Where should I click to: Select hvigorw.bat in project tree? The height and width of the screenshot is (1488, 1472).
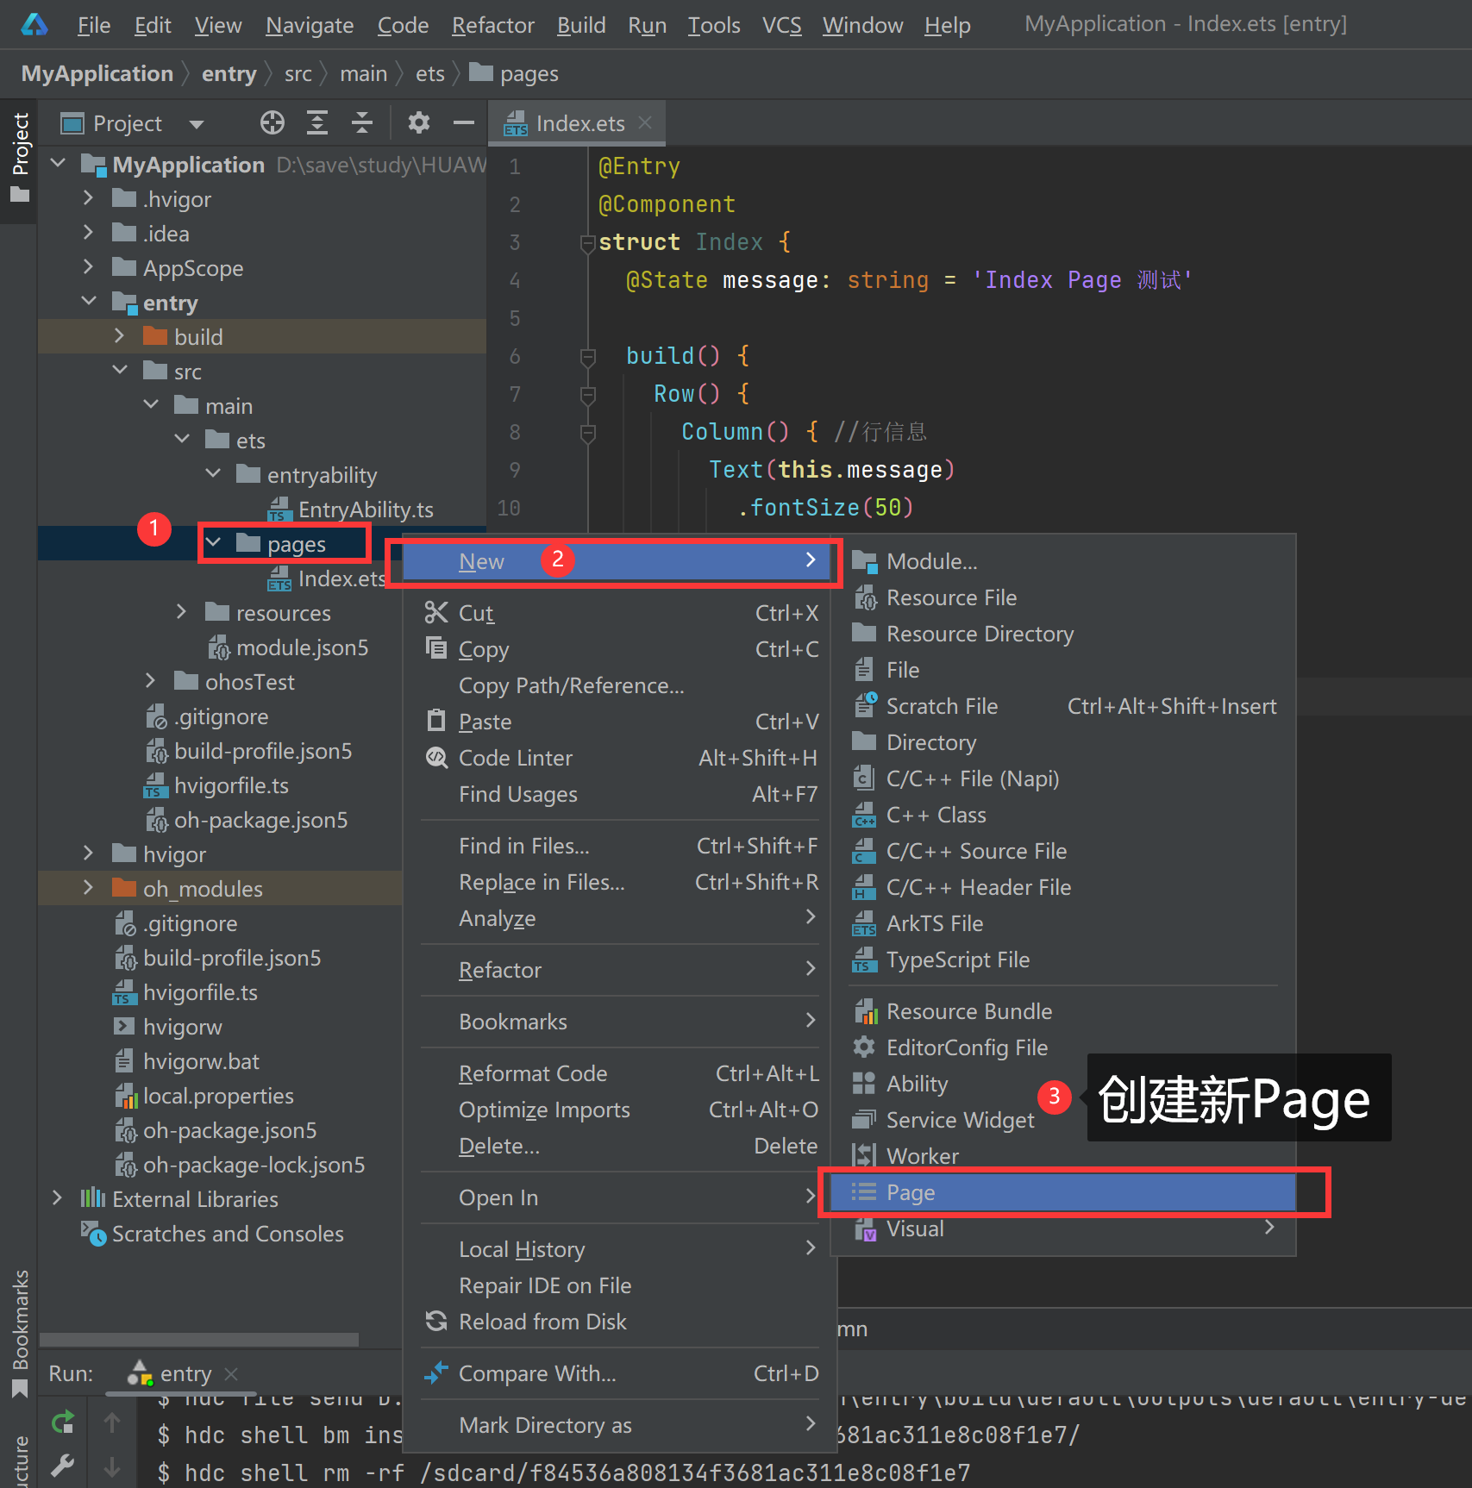201,1060
